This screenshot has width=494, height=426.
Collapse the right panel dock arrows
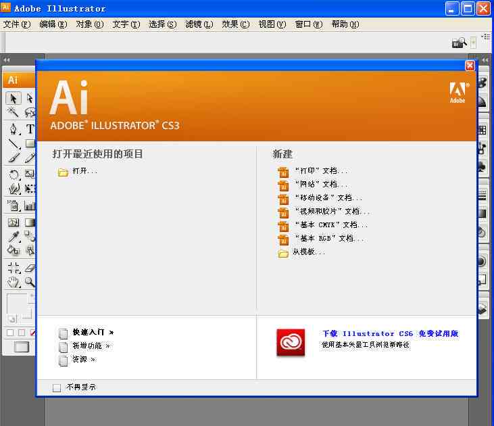pos(485,60)
